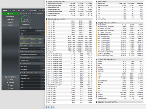
Task: Select Profile 1 in sidebar
Action: [x=10, y=22]
